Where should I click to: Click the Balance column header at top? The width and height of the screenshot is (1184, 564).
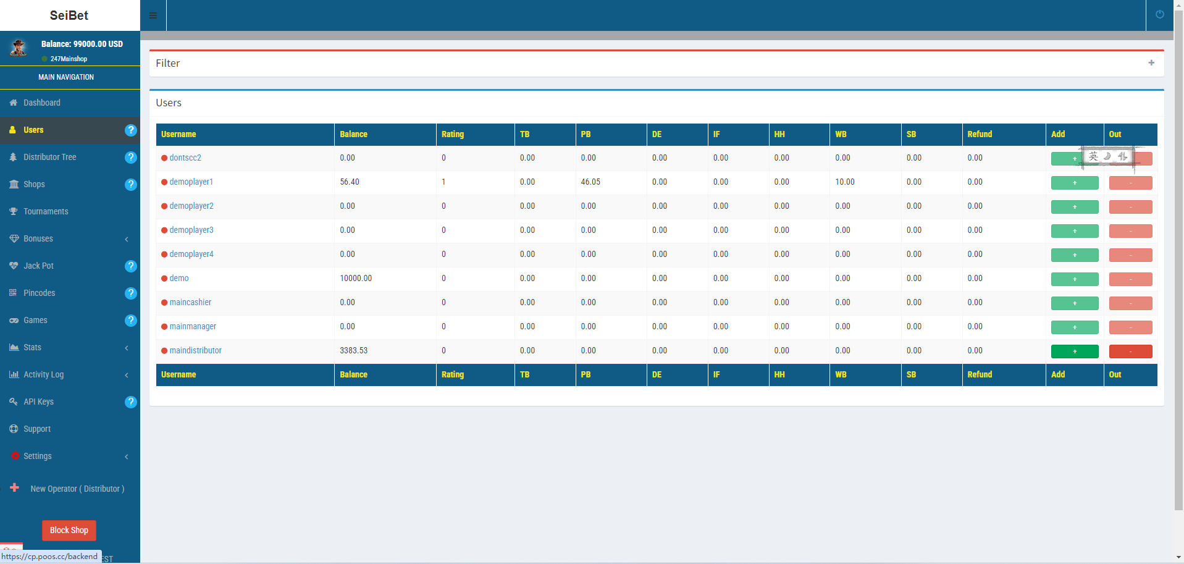(385, 134)
